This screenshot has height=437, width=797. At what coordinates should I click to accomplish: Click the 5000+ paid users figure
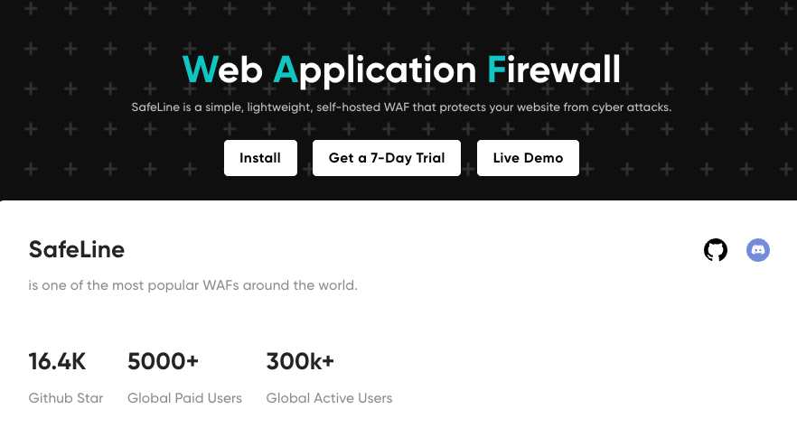click(x=163, y=362)
